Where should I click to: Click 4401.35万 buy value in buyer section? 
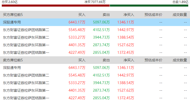[x=77, y=45]
